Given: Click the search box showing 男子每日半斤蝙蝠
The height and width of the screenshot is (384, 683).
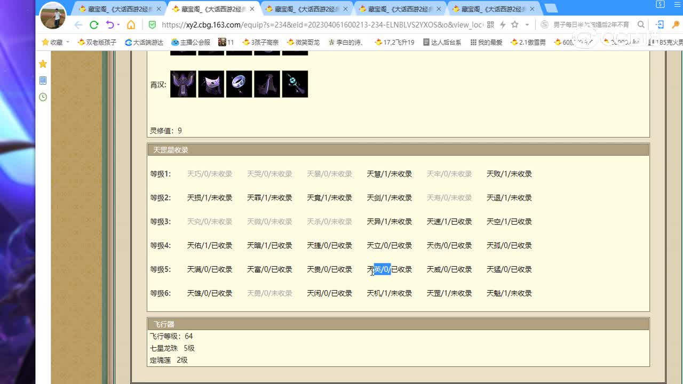Looking at the screenshot, I should click(x=591, y=25).
